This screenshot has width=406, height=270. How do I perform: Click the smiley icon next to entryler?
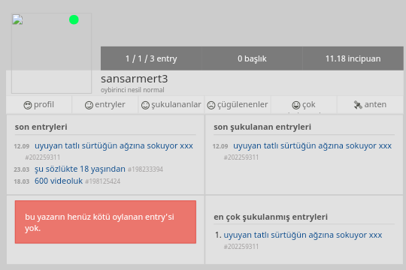coord(89,105)
